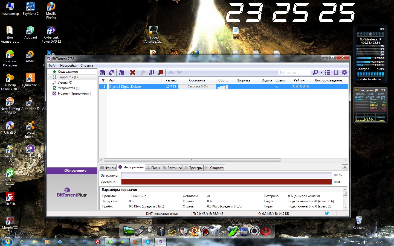Open the Корзина recycle bin
The image size is (394, 246).
[359, 223]
